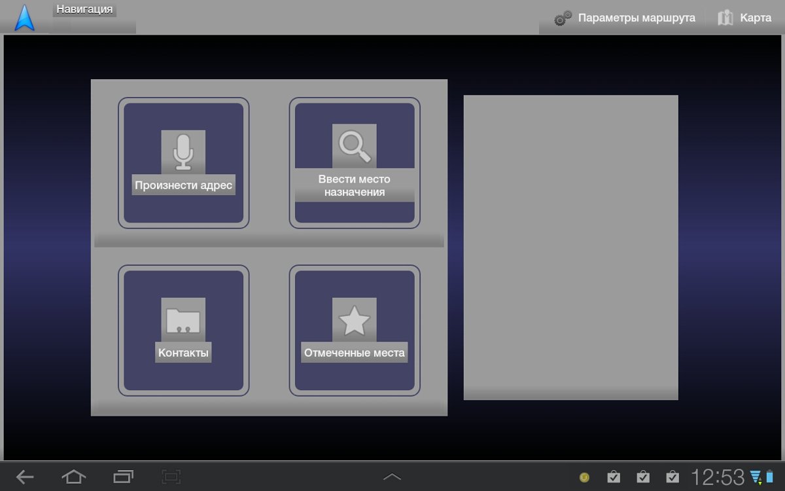Switch to the Карта map view
Image resolution: width=785 pixels, height=491 pixels.
click(x=744, y=18)
